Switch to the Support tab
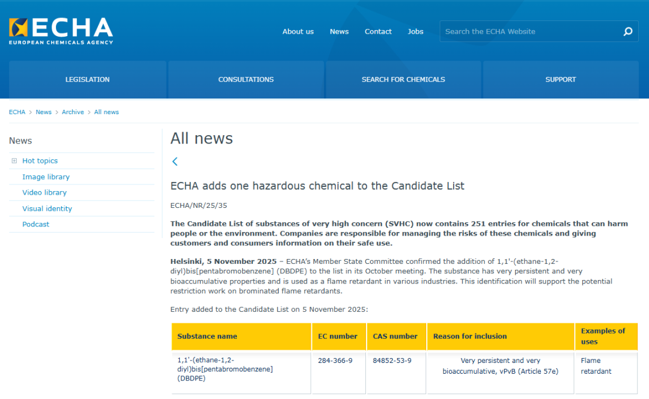649x399 pixels. tap(561, 79)
